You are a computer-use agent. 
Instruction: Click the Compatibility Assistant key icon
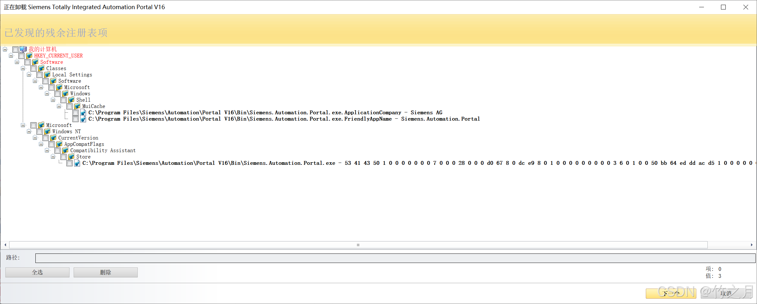pyautogui.click(x=65, y=150)
